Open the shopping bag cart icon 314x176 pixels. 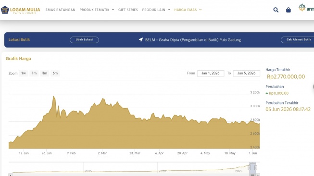pyautogui.click(x=289, y=10)
